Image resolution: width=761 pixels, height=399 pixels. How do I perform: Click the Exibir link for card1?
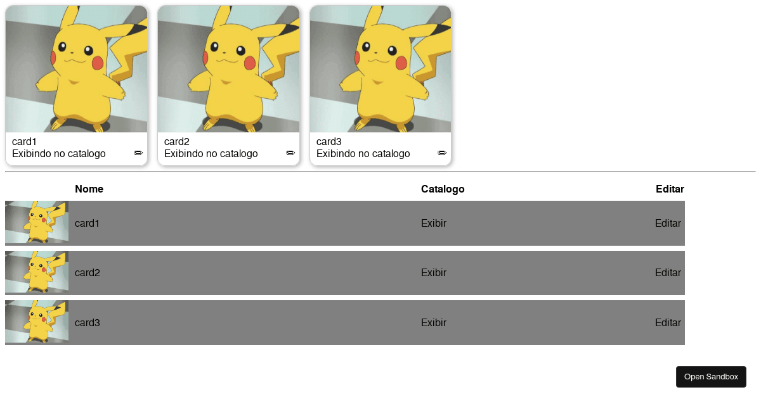pyautogui.click(x=433, y=223)
